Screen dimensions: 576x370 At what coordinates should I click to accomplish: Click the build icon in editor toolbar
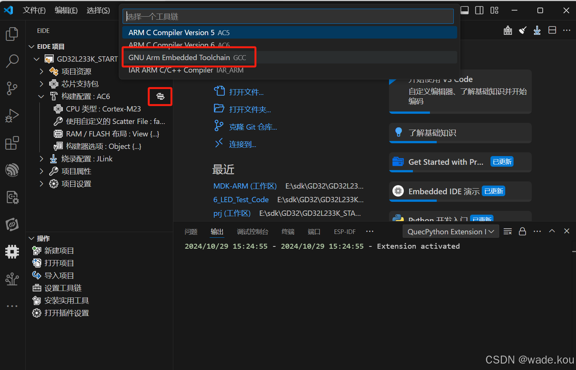click(508, 31)
